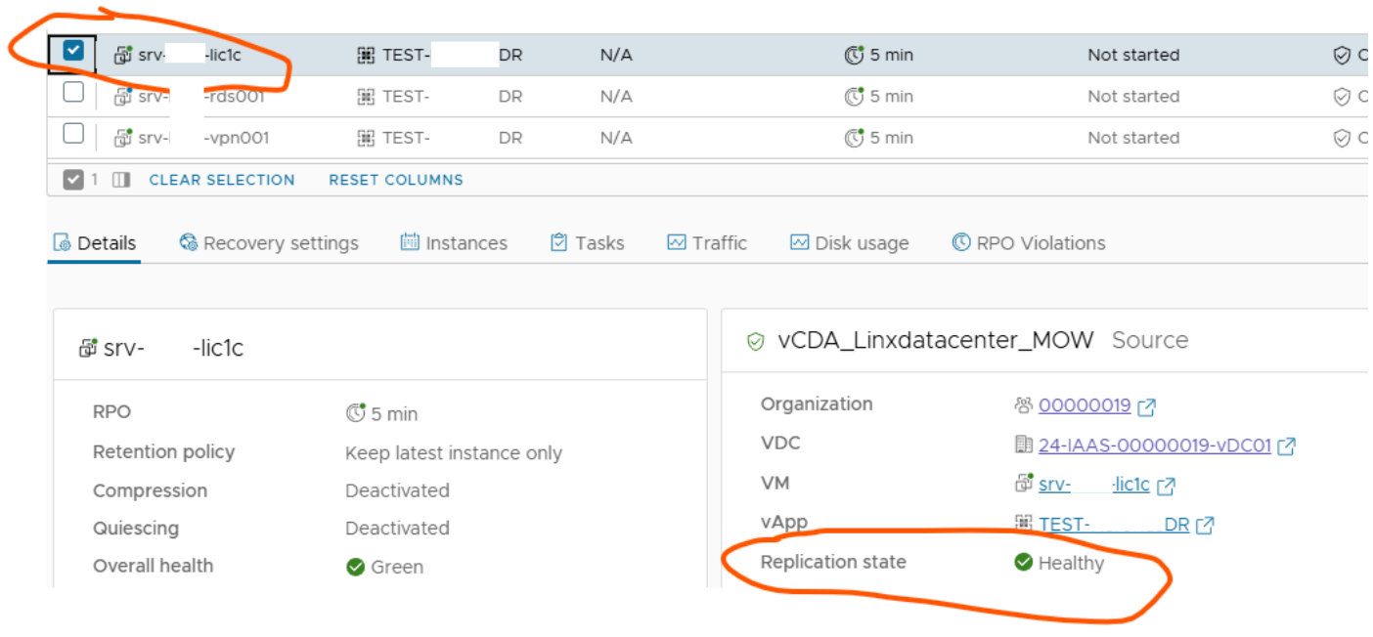This screenshot has height=637, width=1373.
Task: Open the Instances tab
Action: [454, 243]
